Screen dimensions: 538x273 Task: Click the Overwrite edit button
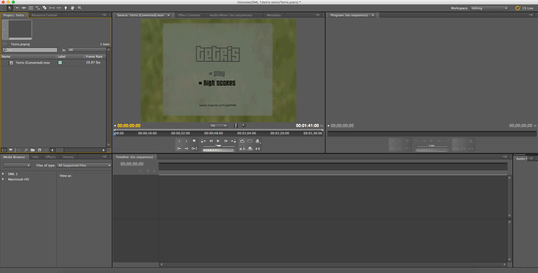click(x=250, y=149)
